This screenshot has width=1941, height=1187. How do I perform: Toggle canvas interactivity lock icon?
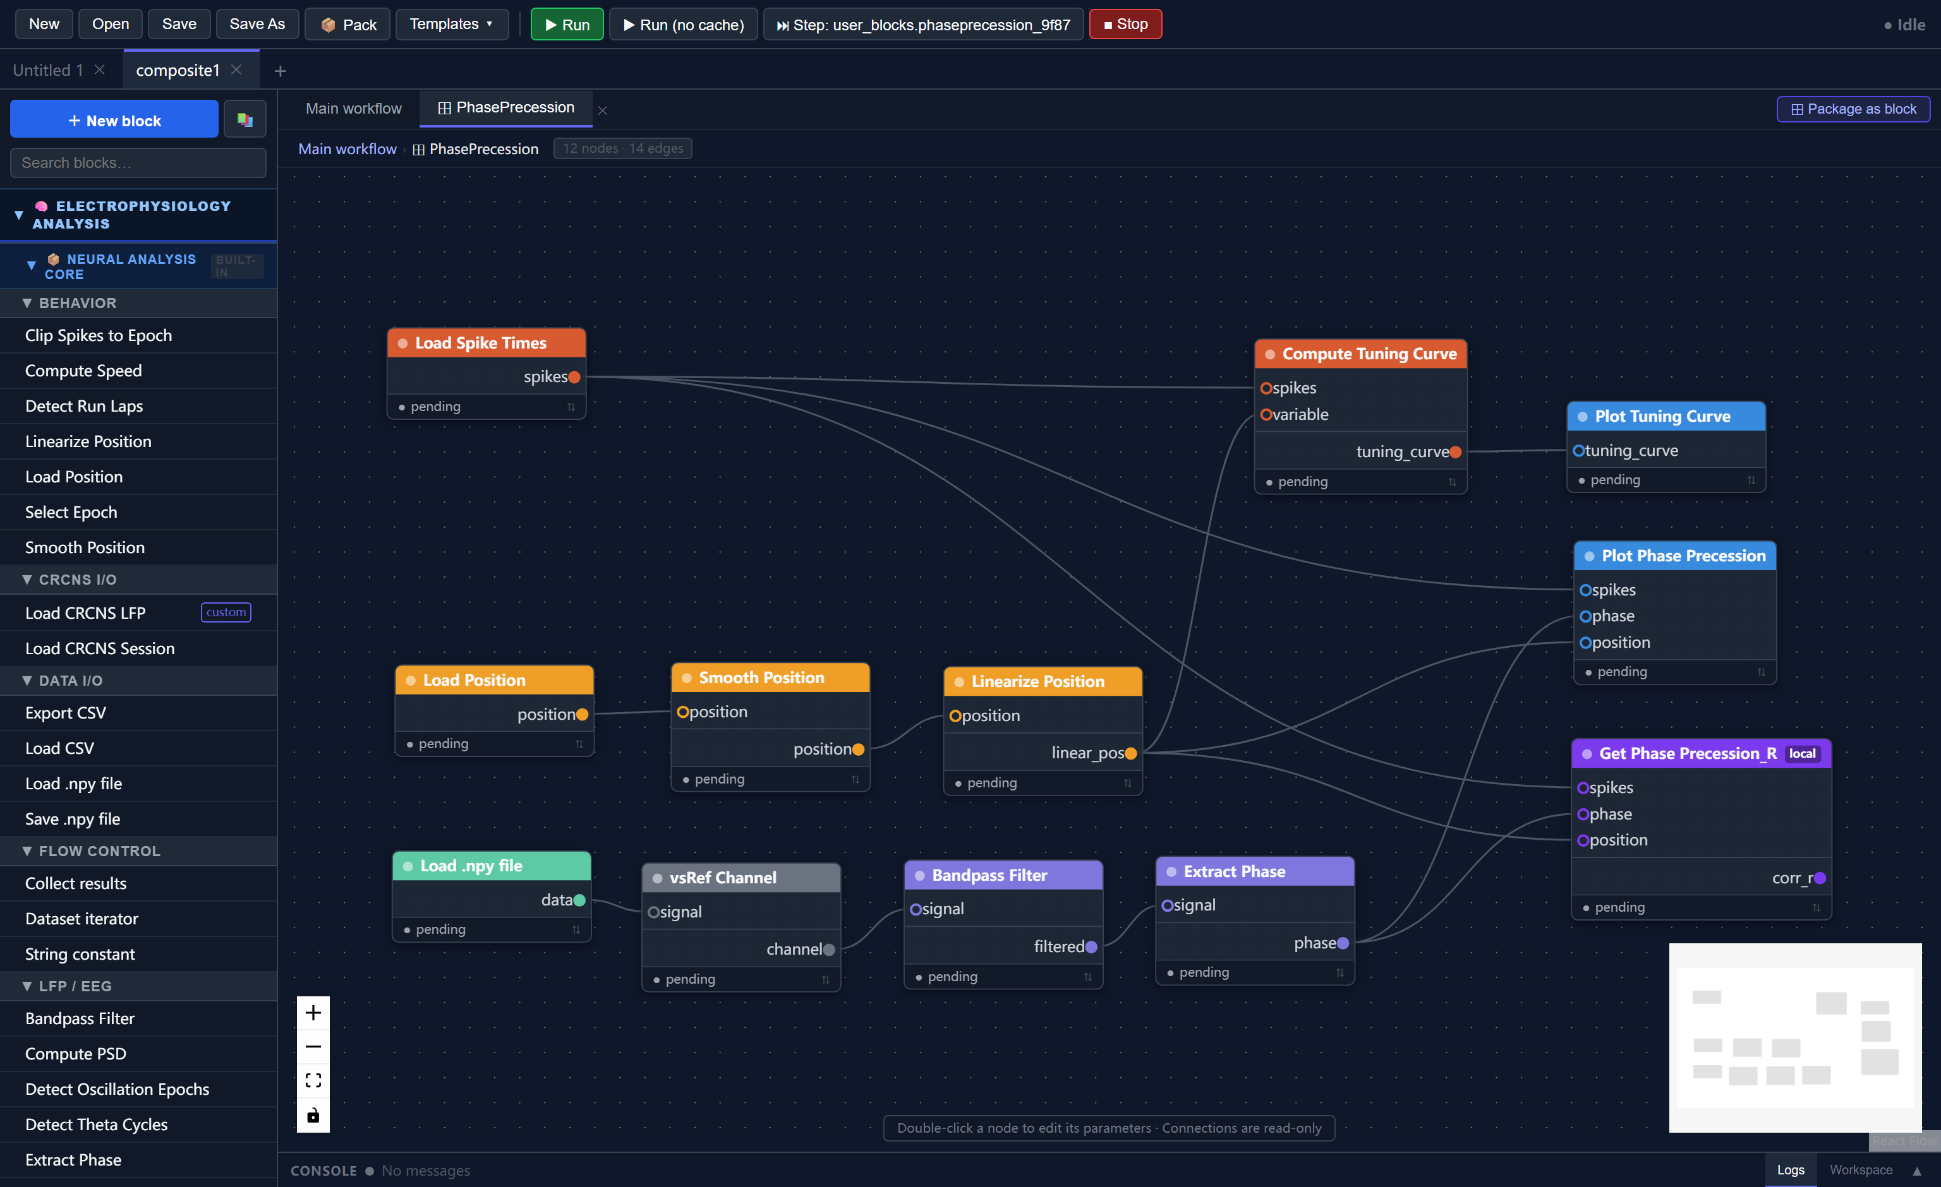click(313, 1114)
